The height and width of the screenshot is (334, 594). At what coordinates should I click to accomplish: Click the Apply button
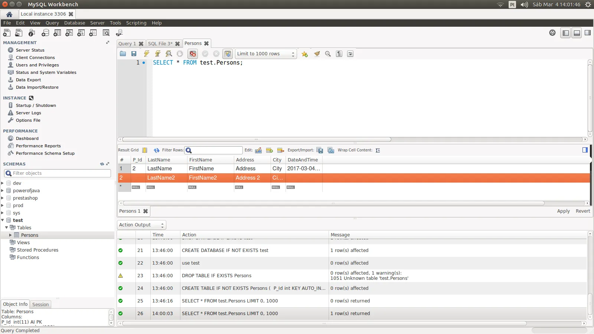pos(563,211)
